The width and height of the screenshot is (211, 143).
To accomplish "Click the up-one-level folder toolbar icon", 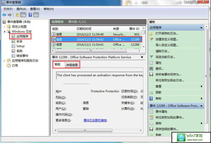I will (17, 15).
